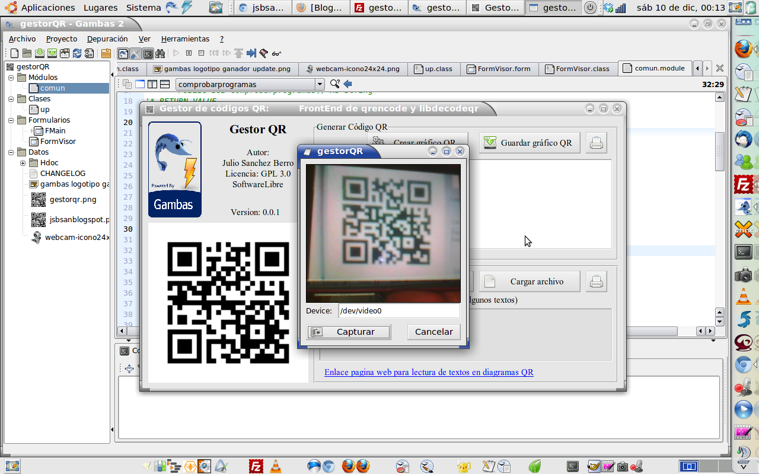Collapse the Módulos tree node
The height and width of the screenshot is (474, 759).
point(11,78)
